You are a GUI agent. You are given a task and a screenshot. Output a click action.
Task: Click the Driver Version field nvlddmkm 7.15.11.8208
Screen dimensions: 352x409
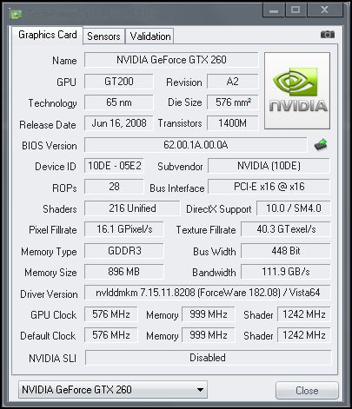coord(208,293)
